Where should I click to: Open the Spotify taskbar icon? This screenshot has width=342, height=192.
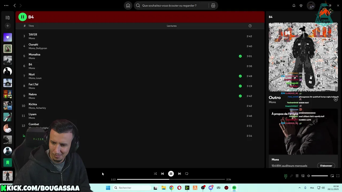[x=234, y=188]
